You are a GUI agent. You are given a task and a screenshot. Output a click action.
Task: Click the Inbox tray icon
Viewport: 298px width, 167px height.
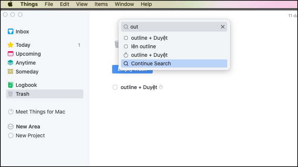point(10,32)
